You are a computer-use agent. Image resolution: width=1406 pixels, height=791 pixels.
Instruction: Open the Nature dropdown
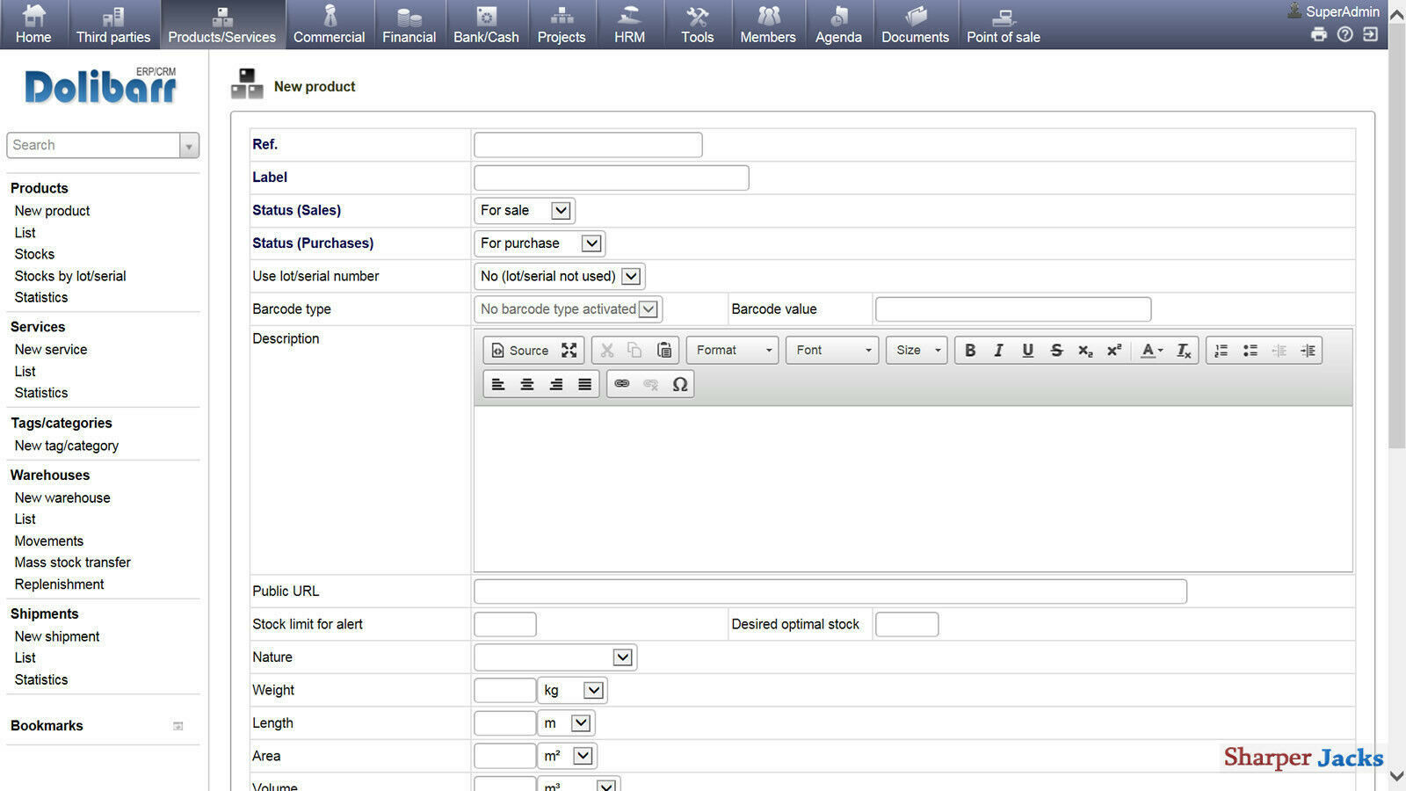point(555,657)
